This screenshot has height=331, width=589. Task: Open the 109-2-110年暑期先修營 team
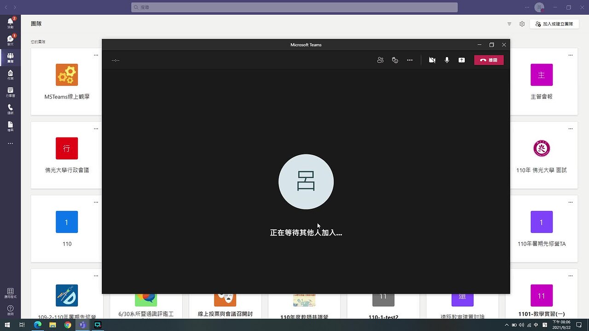[67, 297]
